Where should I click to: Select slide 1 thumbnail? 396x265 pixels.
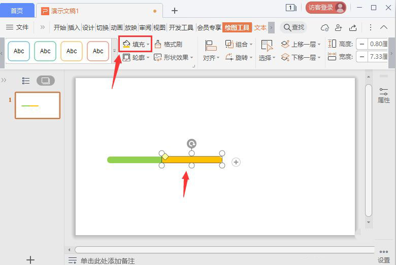tap(38, 105)
